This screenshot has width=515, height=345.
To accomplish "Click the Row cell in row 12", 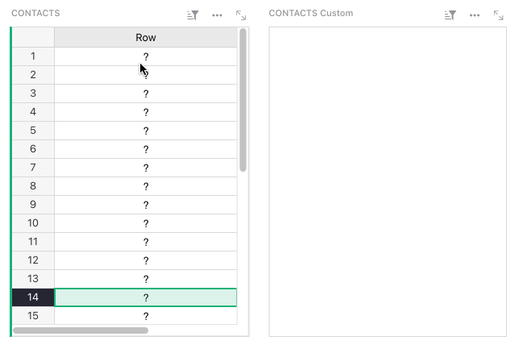I will pyautogui.click(x=146, y=260).
